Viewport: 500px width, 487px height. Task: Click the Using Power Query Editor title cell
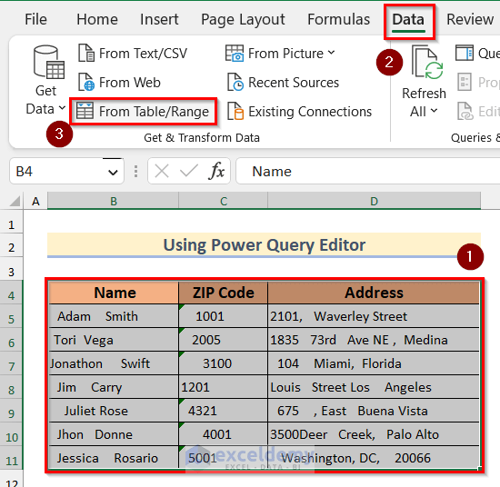pyautogui.click(x=264, y=244)
